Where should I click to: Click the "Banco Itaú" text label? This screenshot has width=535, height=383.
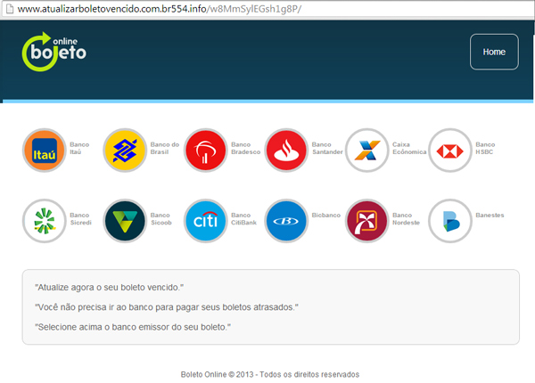coord(79,148)
